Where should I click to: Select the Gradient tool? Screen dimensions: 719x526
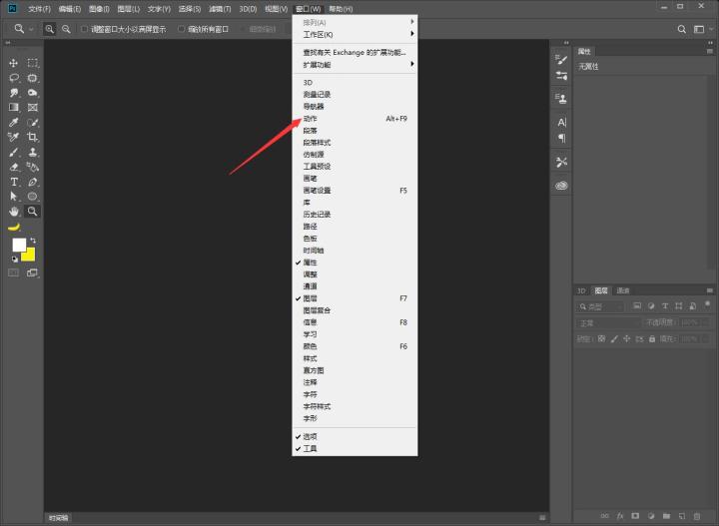coord(13,107)
